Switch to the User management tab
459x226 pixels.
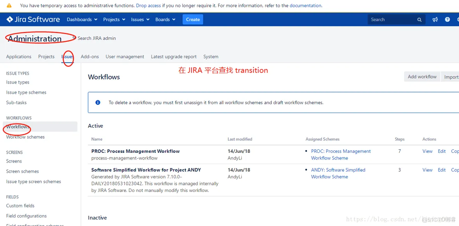(x=125, y=57)
